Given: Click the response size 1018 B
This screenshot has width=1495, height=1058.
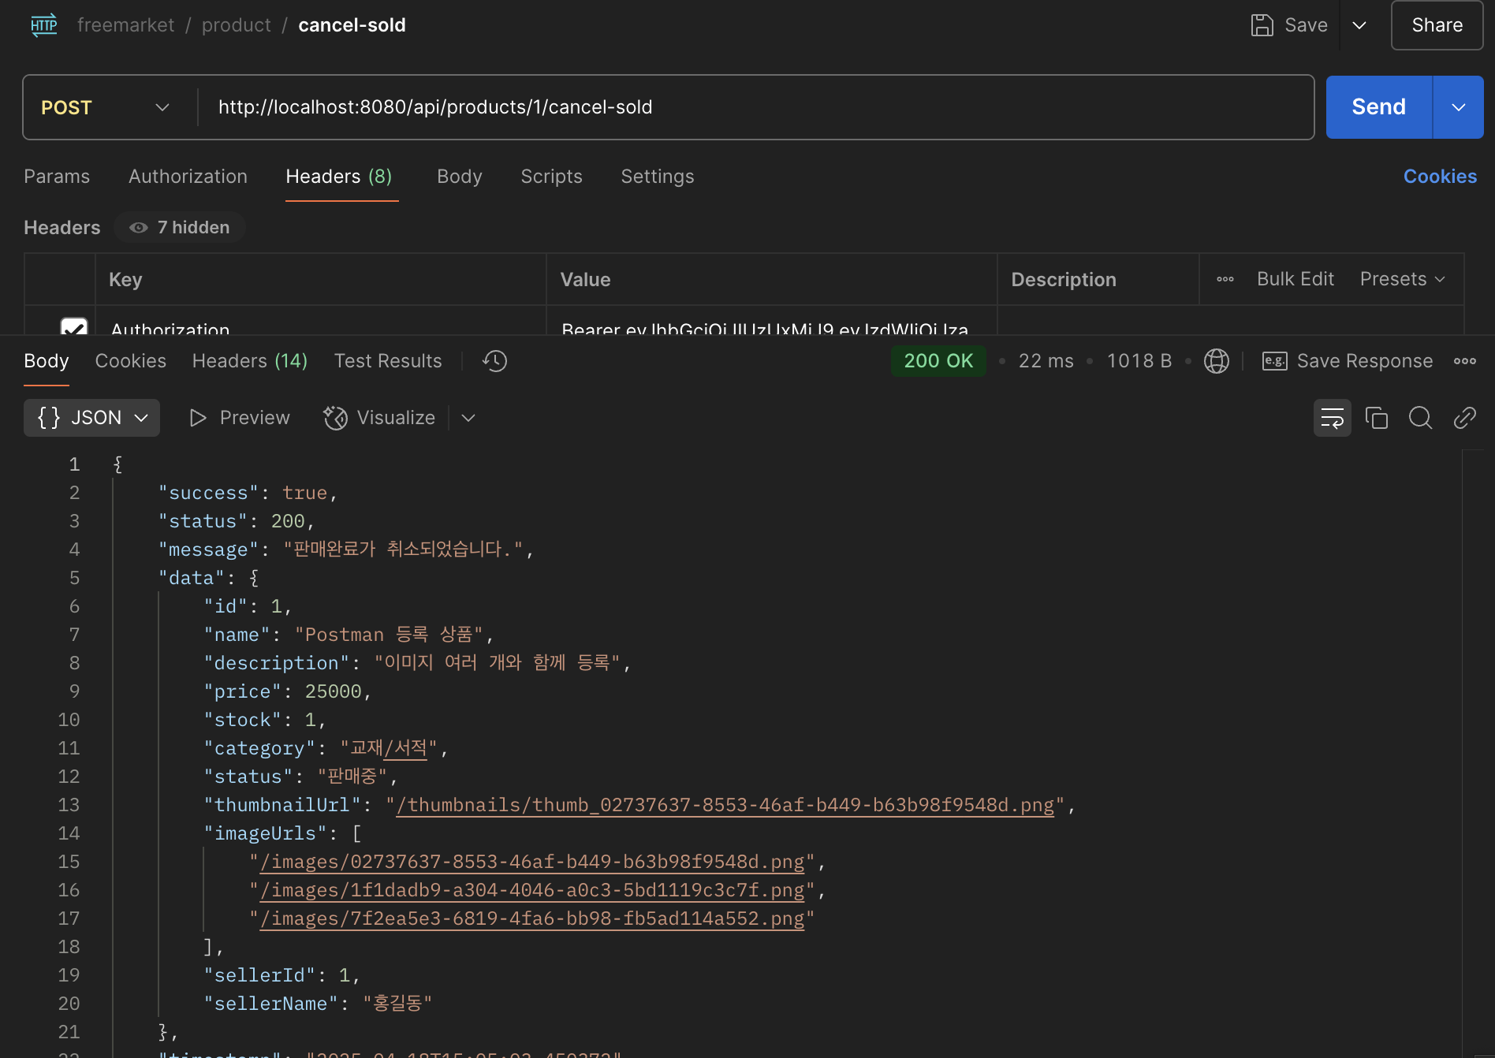Looking at the screenshot, I should coord(1139,361).
